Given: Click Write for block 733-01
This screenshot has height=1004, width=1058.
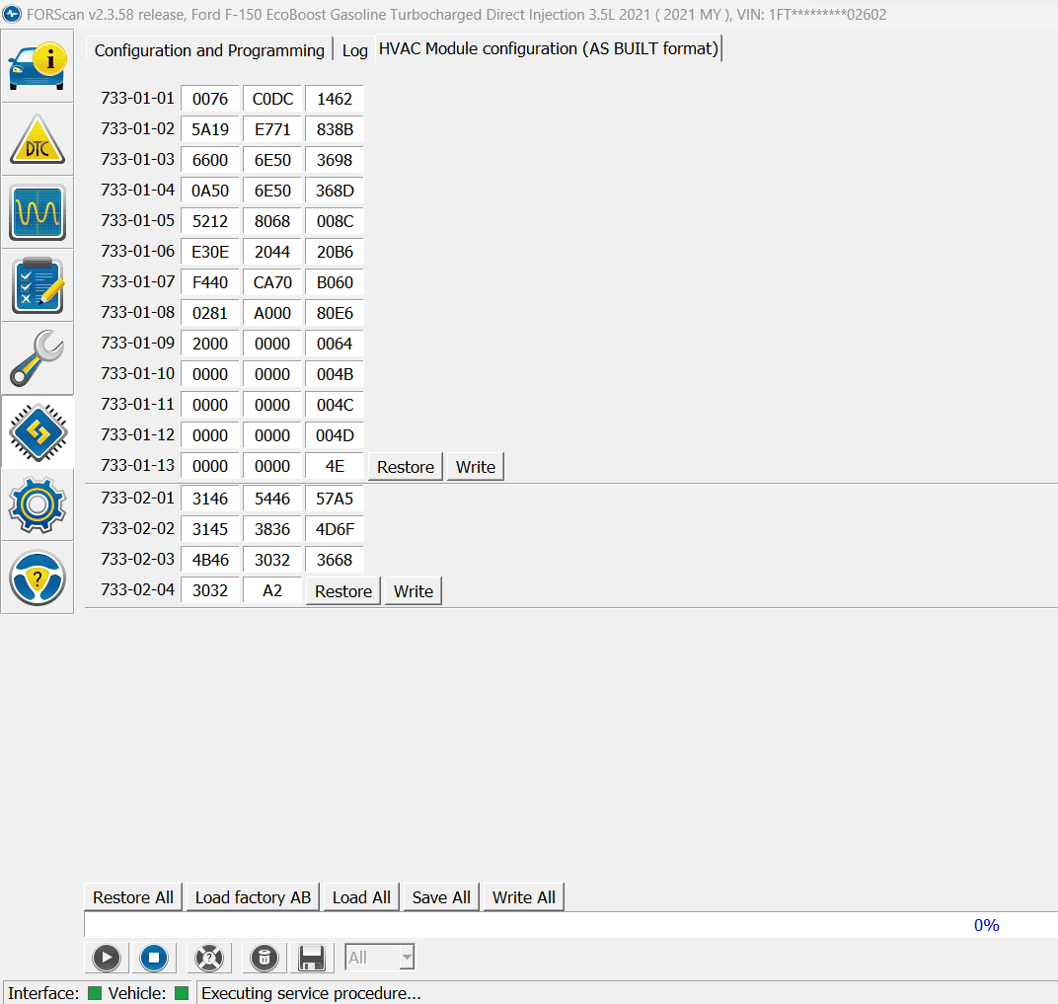Looking at the screenshot, I should point(476,467).
